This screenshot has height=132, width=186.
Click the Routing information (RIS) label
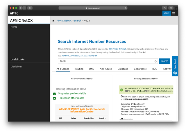tap(71, 89)
